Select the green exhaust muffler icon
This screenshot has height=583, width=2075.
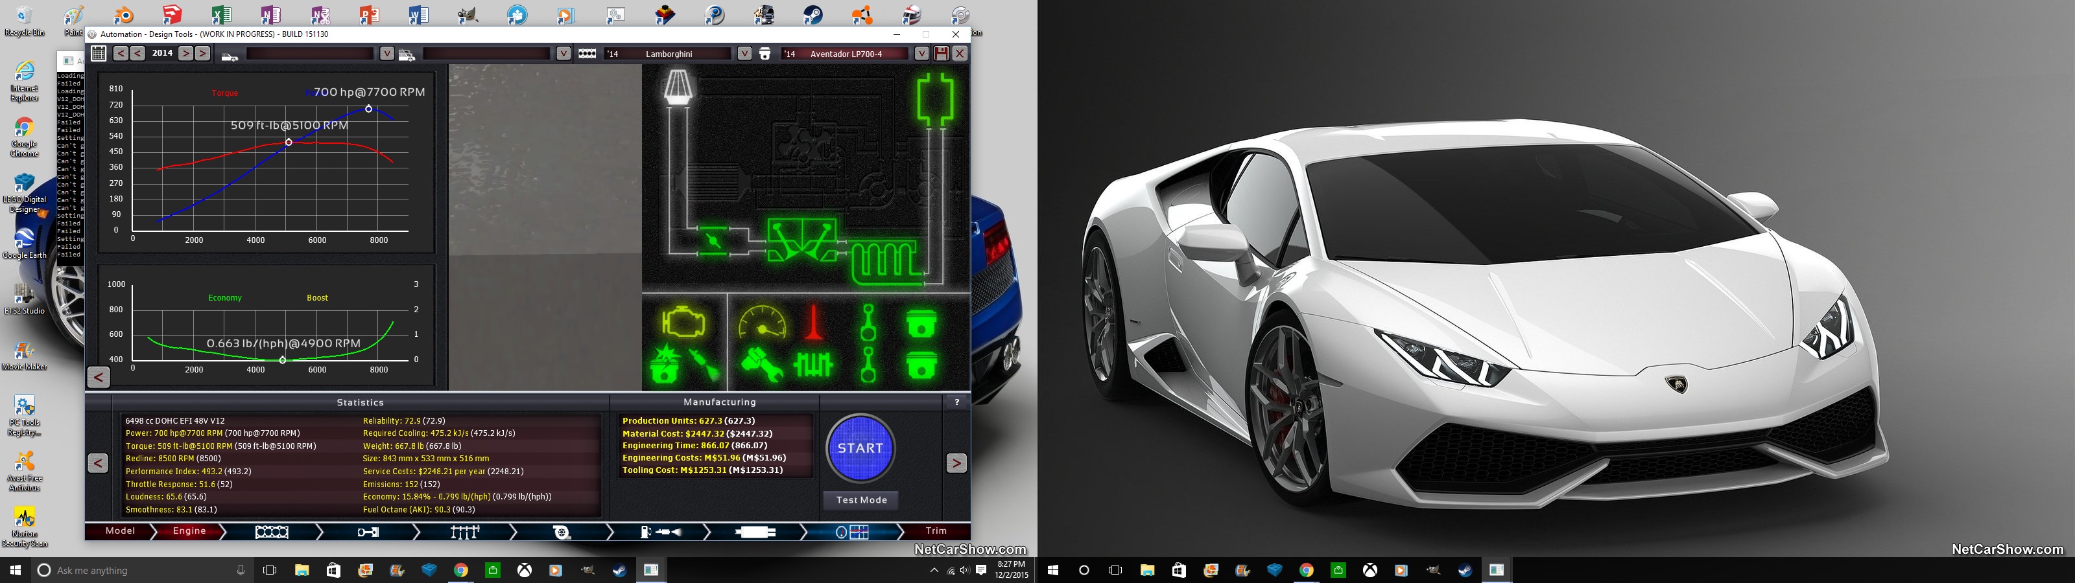[935, 100]
